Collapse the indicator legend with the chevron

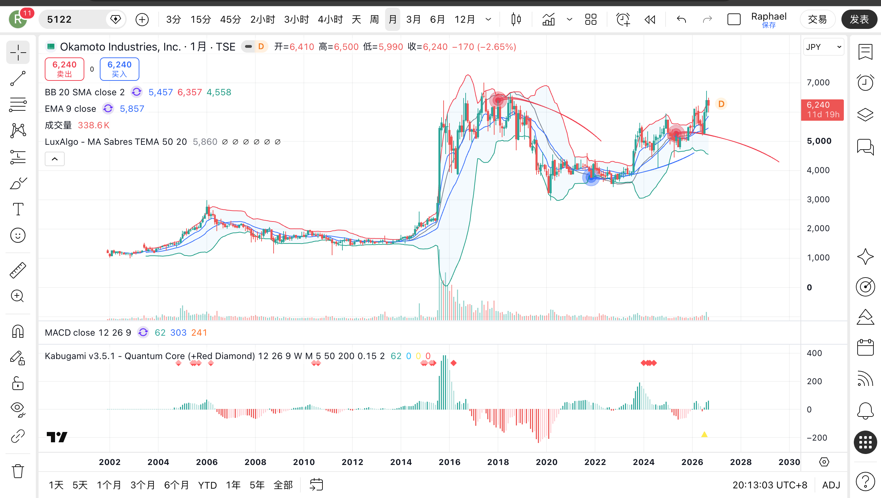pos(55,159)
